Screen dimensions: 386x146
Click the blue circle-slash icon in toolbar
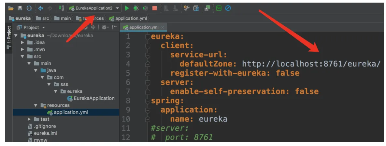coord(228,8)
